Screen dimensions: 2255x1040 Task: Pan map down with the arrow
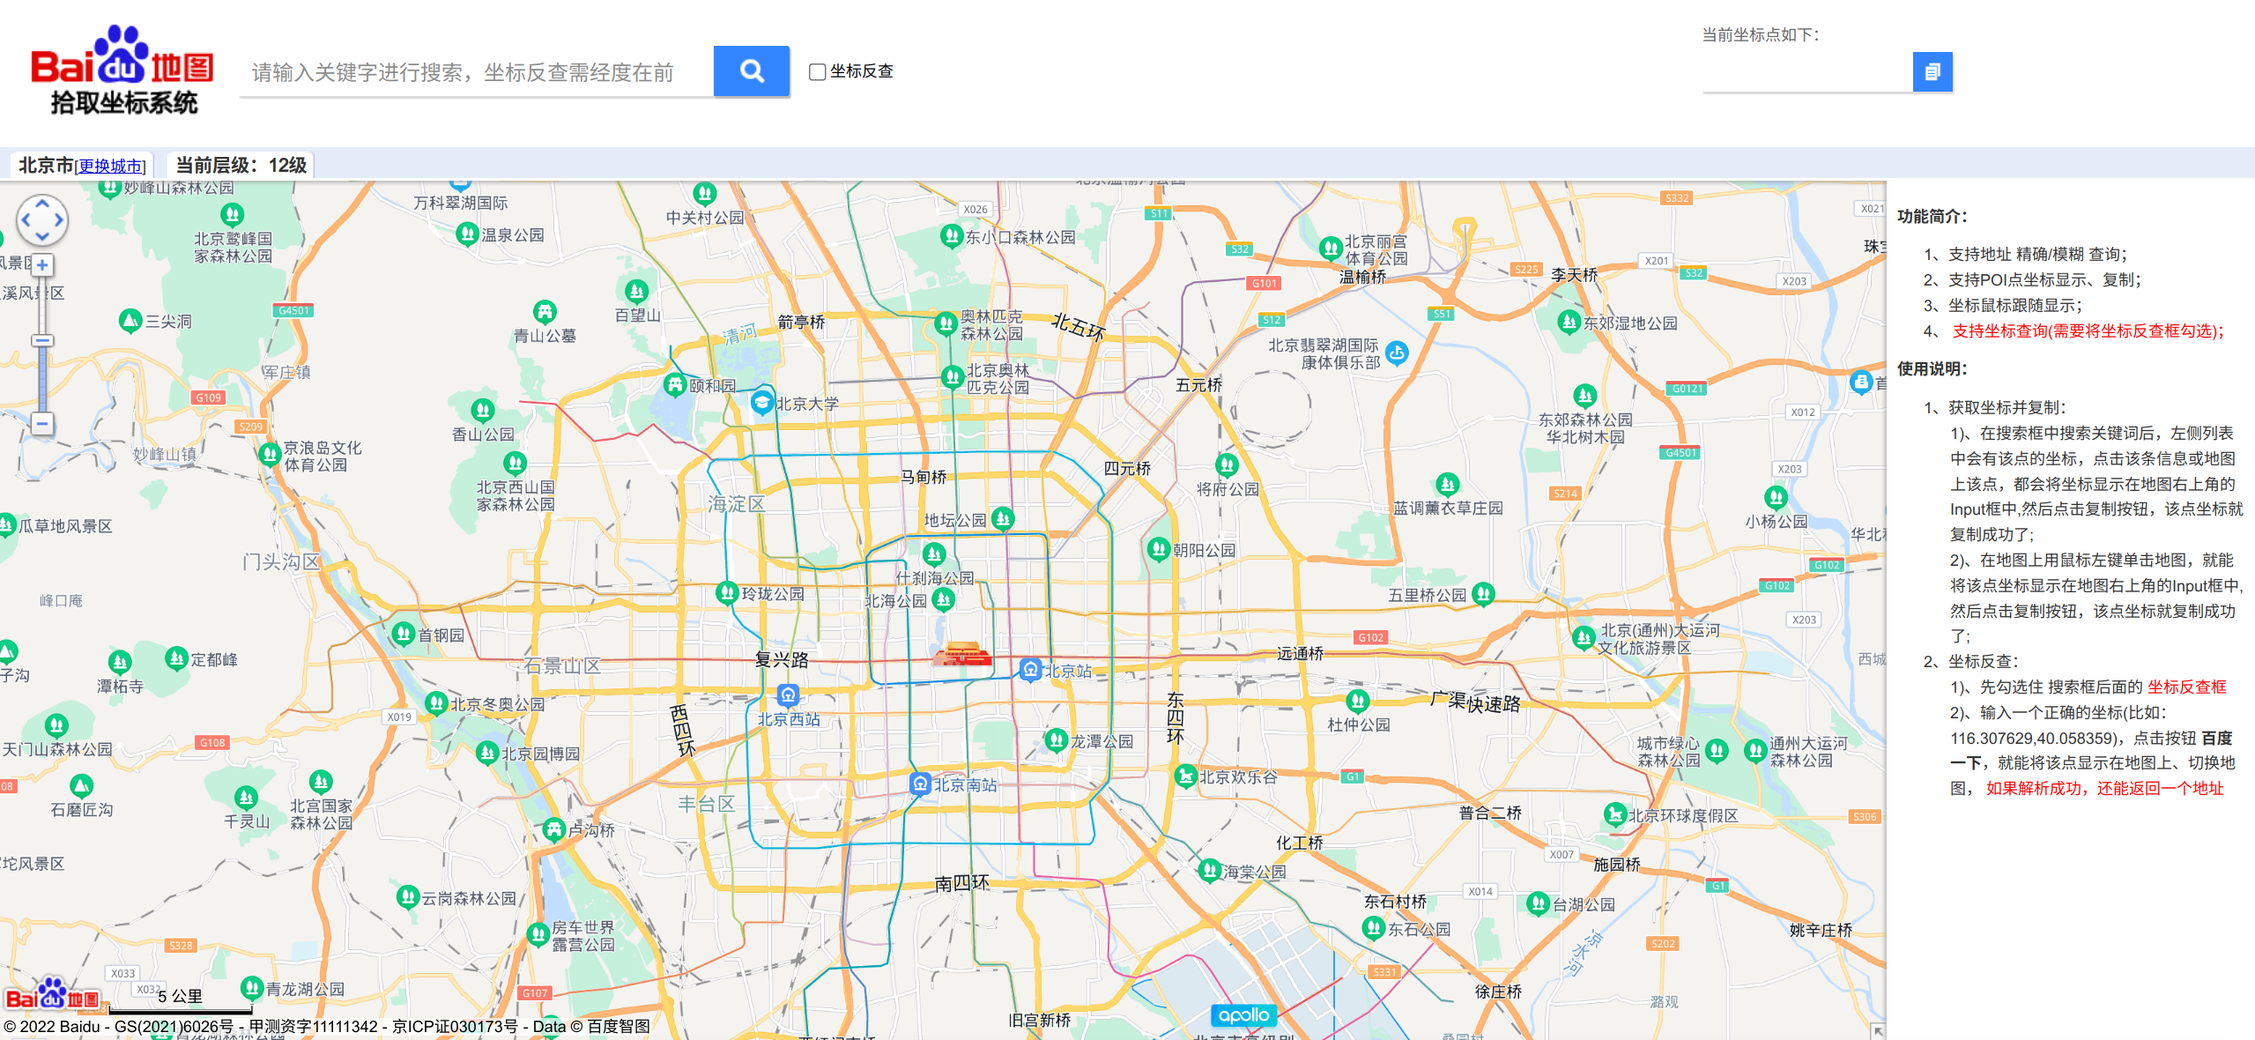42,236
